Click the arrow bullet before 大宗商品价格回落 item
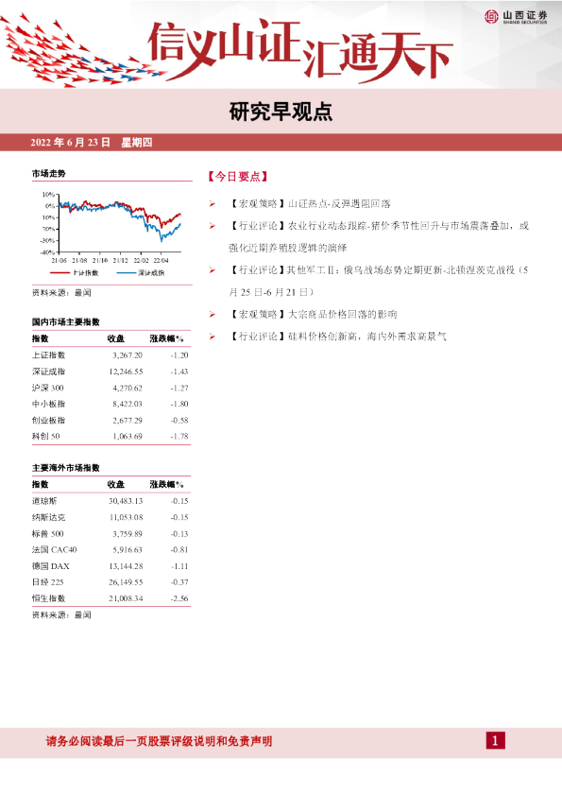The image size is (562, 796). 212,314
